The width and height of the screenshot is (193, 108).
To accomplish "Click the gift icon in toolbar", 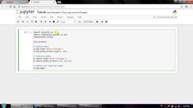I will (102, 22).
